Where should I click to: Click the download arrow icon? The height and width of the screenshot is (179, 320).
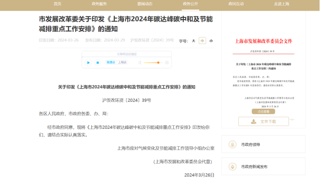coord(253,121)
